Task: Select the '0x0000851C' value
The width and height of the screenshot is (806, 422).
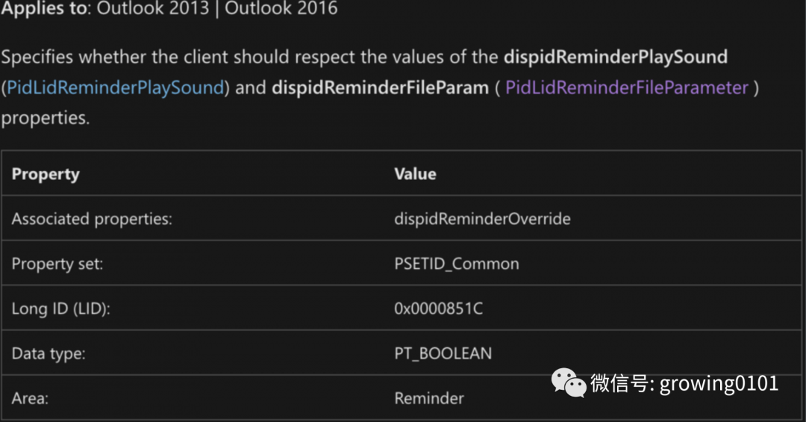Action: pyautogui.click(x=439, y=308)
